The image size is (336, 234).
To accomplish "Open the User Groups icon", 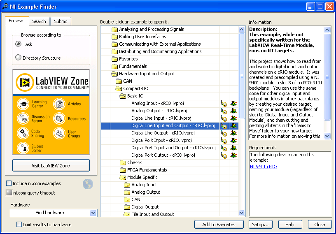I will click(x=59, y=133).
